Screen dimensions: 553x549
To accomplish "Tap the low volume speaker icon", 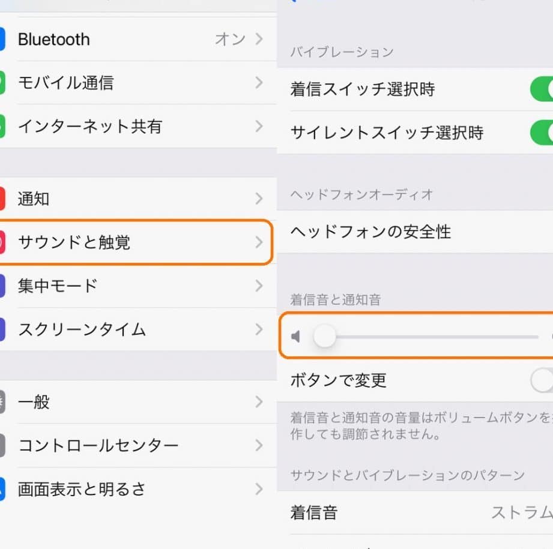I will 295,337.
